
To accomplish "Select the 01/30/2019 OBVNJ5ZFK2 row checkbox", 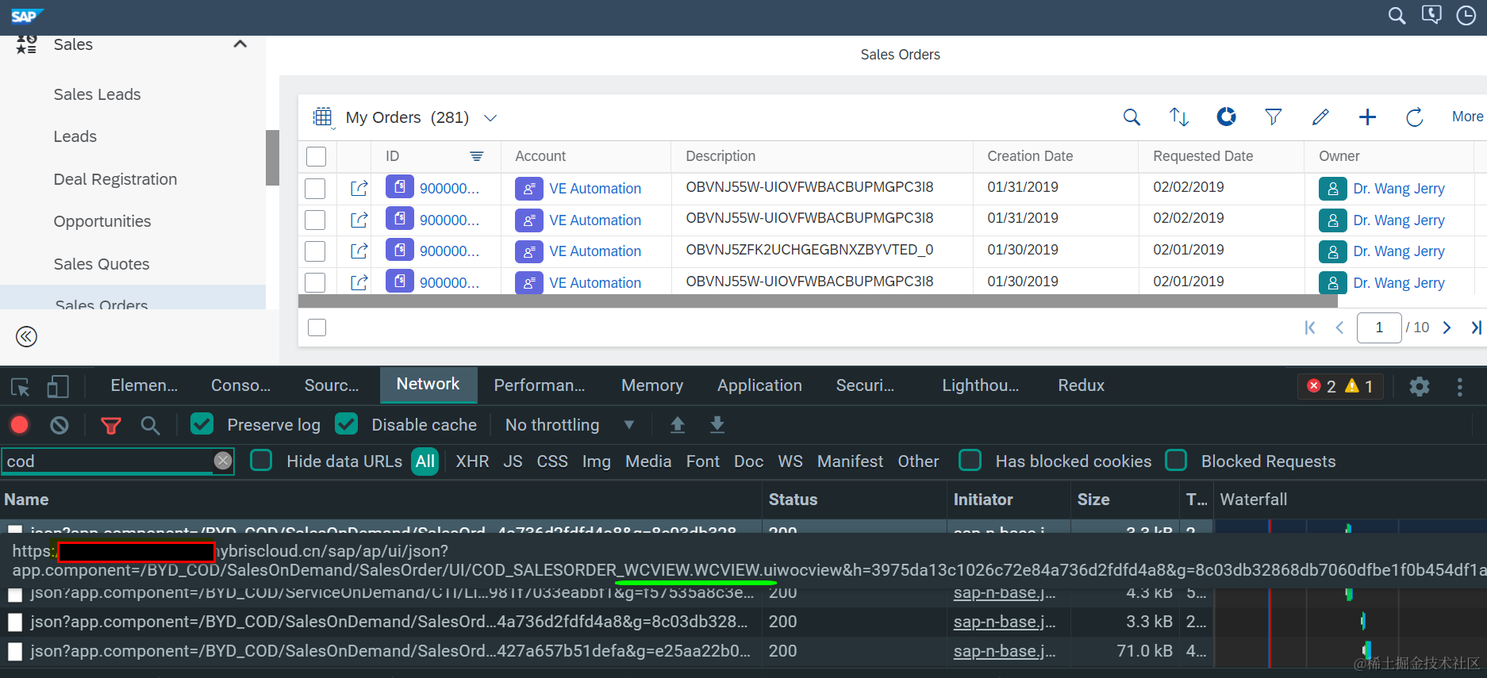I will 315,251.
